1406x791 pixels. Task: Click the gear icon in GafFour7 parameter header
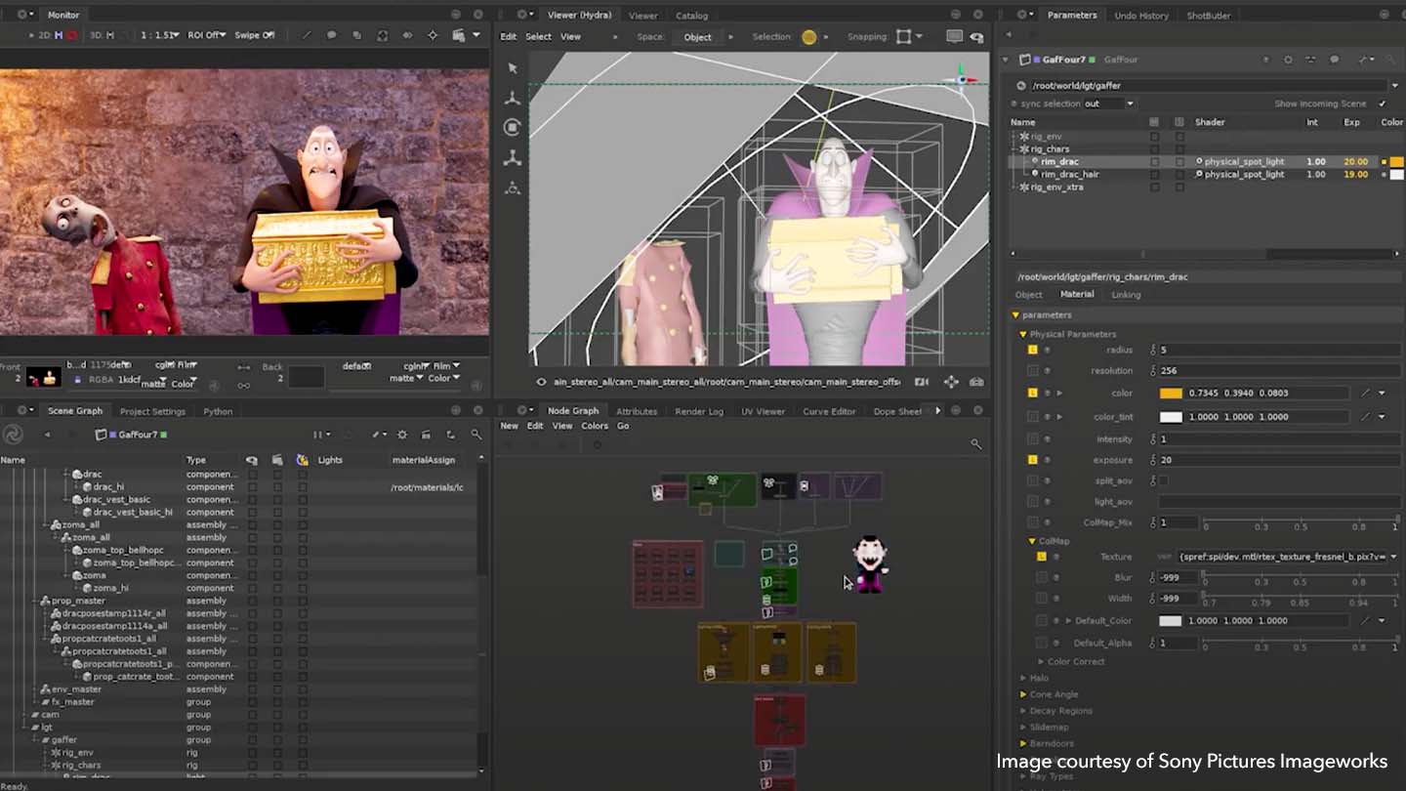1288,60
